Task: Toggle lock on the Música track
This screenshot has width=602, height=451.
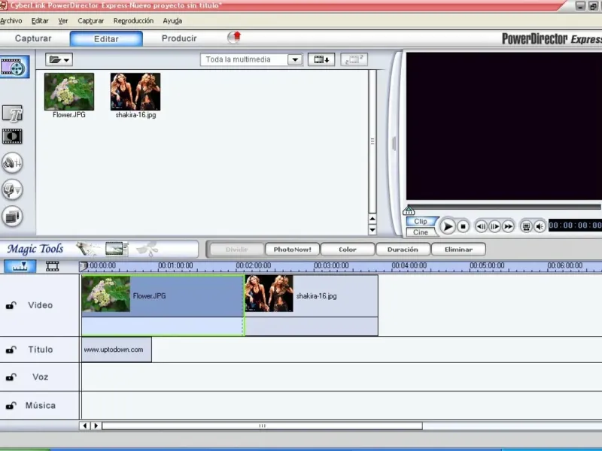Action: tap(11, 406)
